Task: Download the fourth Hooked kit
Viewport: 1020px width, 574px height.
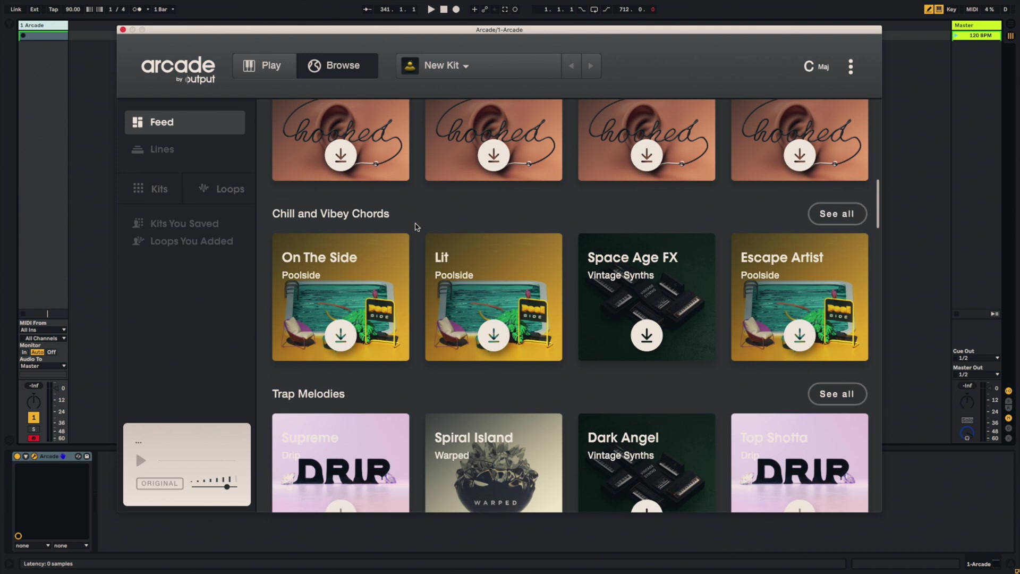Action: tap(800, 155)
